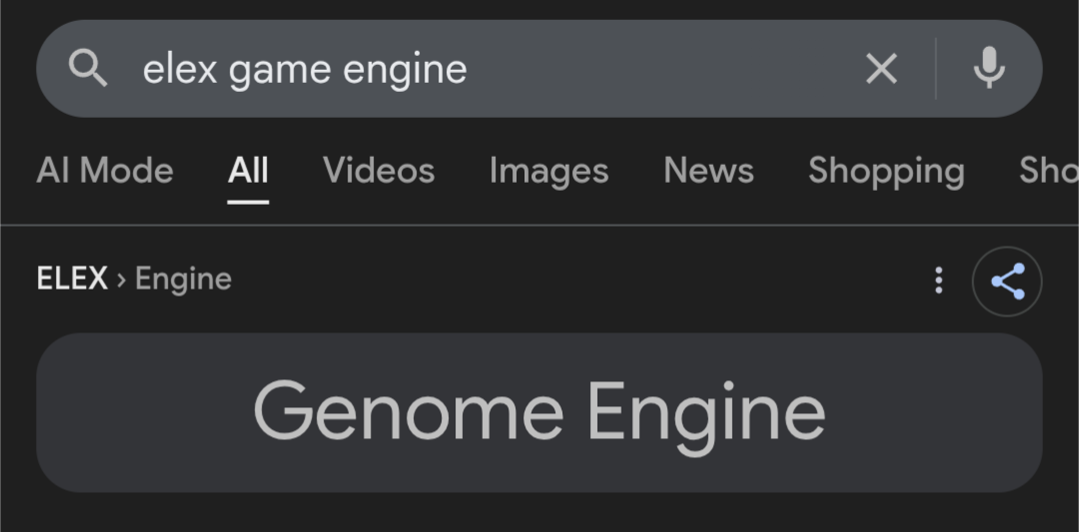The image size is (1079, 532).
Task: Switch to the AI Mode tab
Action: 105,171
